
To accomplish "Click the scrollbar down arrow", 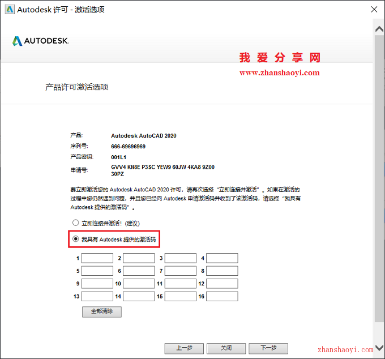I will (379, 348).
